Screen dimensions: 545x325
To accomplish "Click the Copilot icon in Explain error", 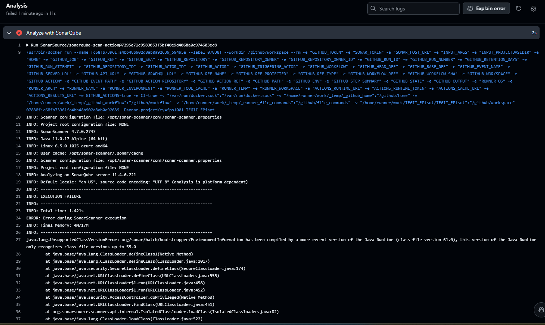I will [470, 8].
